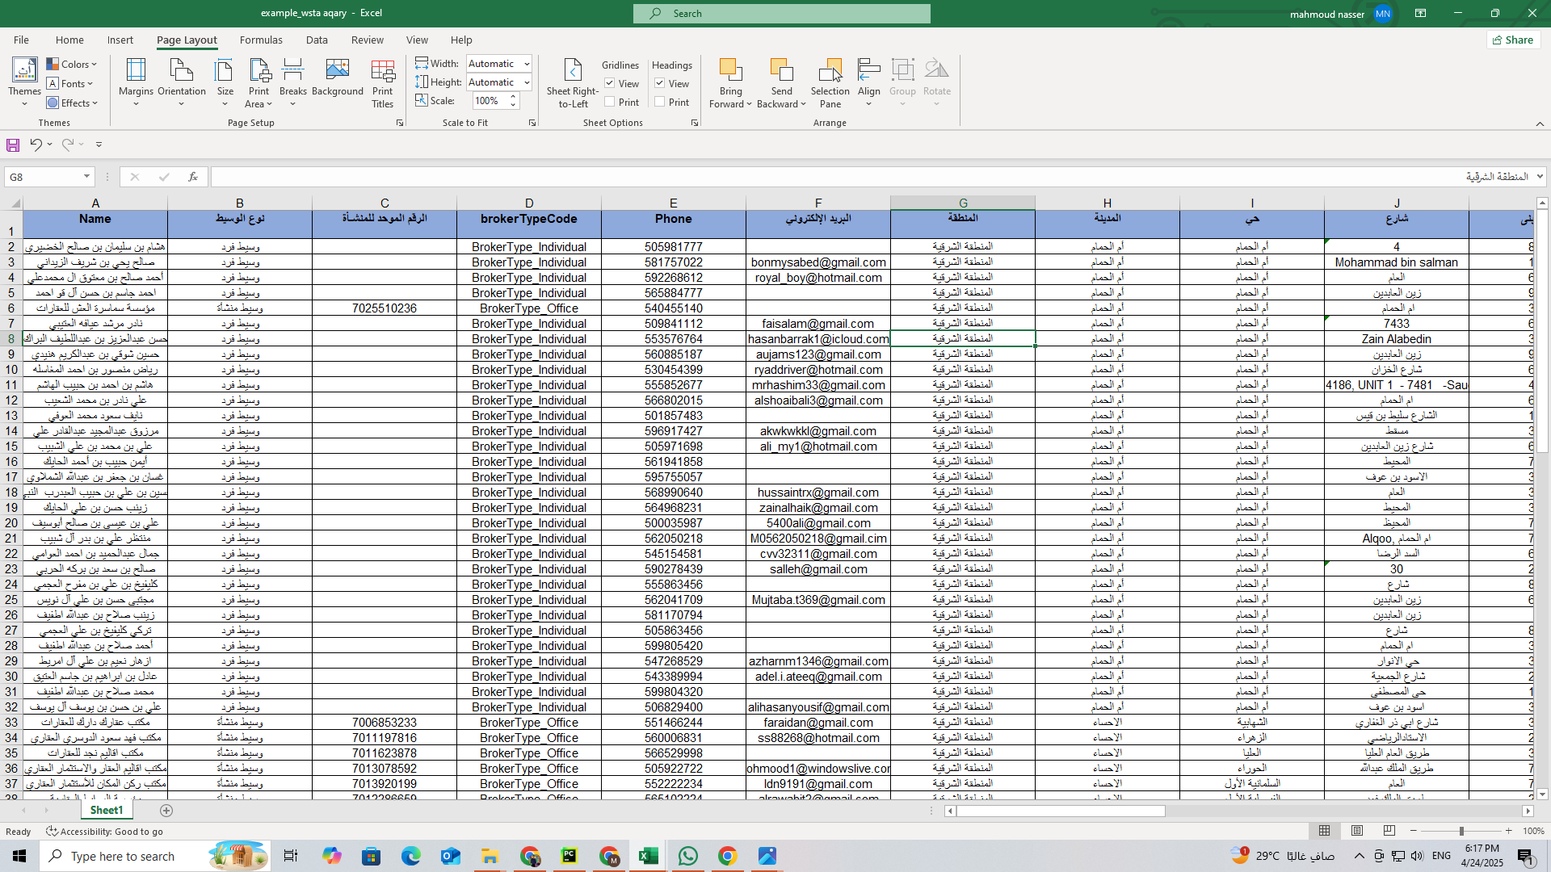Toggle Sheet Right-to-Left direction
Image resolution: width=1551 pixels, height=872 pixels.
572,82
